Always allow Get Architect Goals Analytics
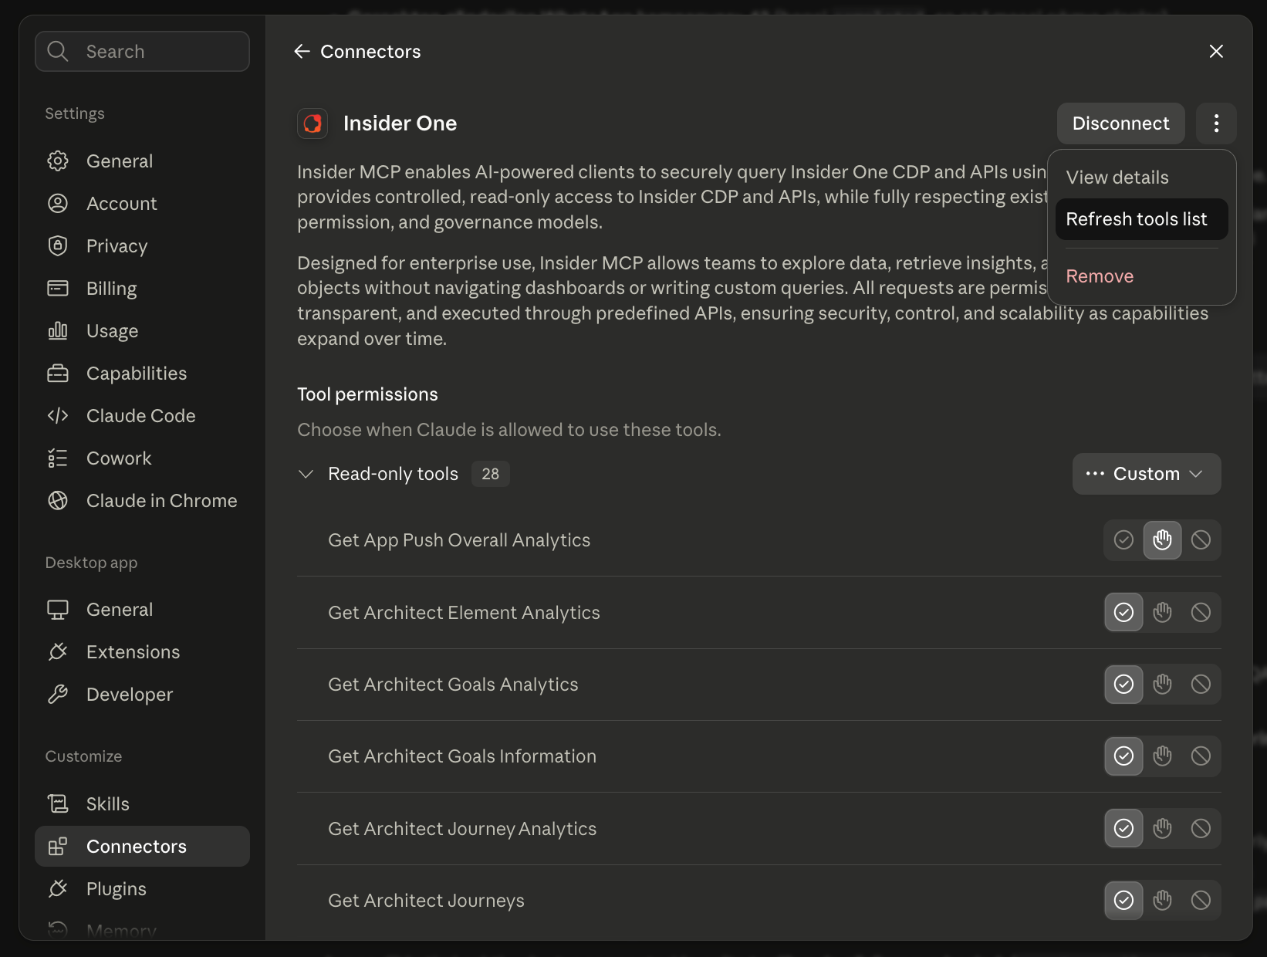The width and height of the screenshot is (1267, 957). pos(1123,684)
